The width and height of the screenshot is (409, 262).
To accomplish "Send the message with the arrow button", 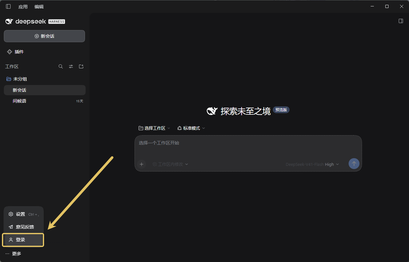I will point(354,164).
